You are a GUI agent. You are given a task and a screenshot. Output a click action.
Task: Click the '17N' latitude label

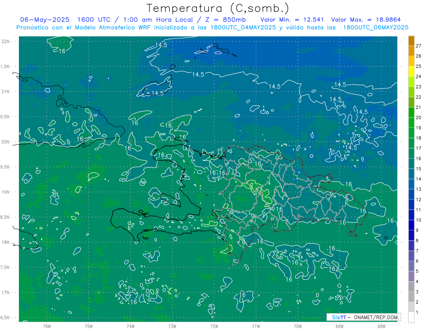click(x=5, y=293)
